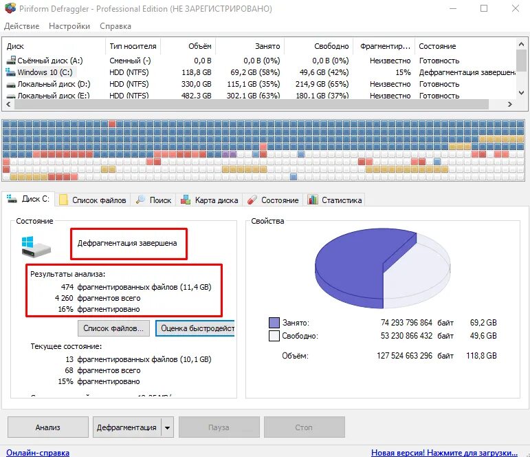Click the 13 фрагментированных файлов line
Screen dimensions: 530x457
point(138,359)
